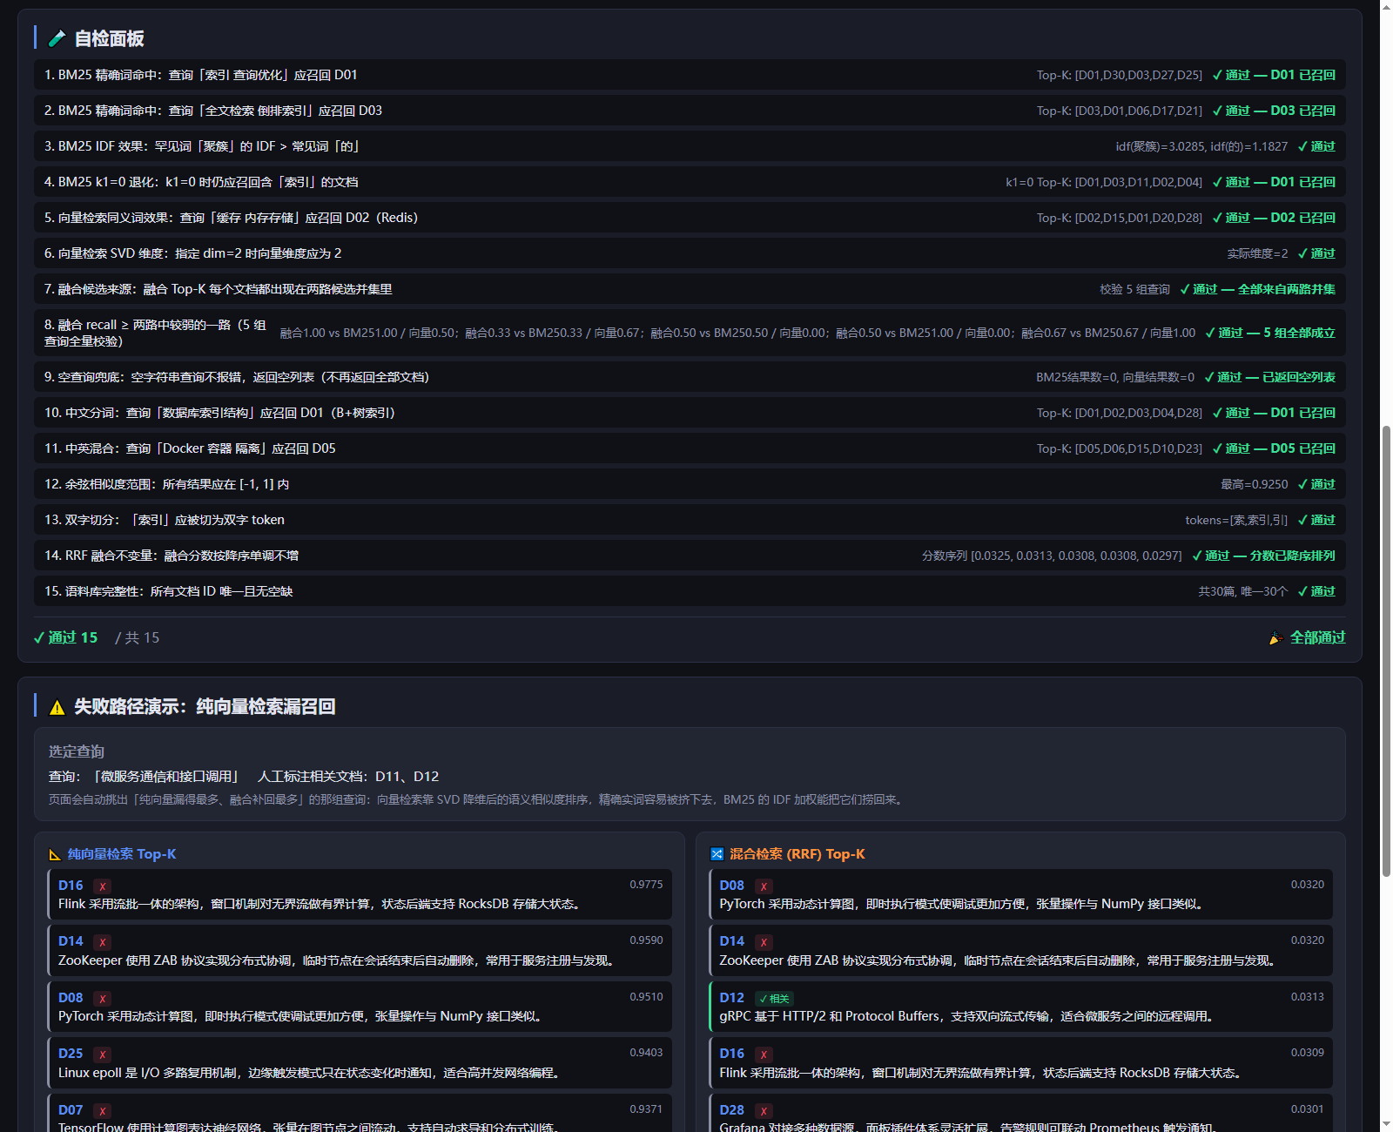Screen dimensions: 1393x1132
Task: Click the X badge beside D14 in 混合检索 list
Action: [x=764, y=942]
